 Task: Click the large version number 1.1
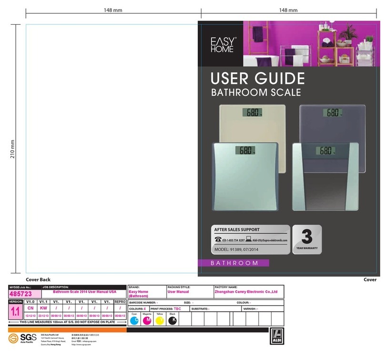click(15, 312)
